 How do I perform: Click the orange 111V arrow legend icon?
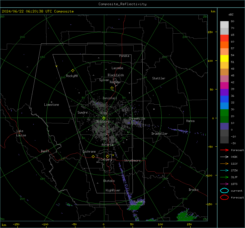point(224,163)
